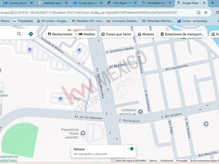This screenshot has height=164, width=219.
Task: Filter map by Hoteles
Action: 87,34
